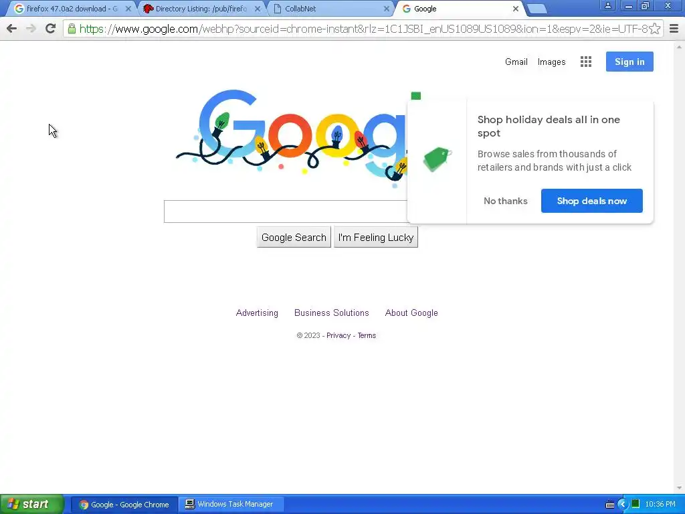Click the Sign in button

[x=629, y=62]
